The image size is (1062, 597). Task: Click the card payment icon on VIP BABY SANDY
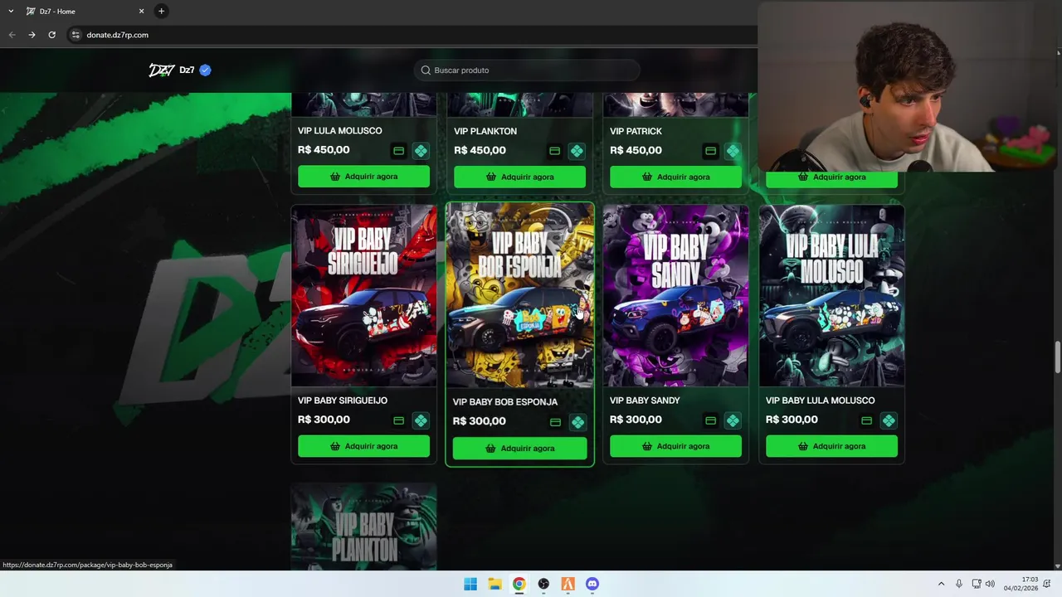click(710, 420)
